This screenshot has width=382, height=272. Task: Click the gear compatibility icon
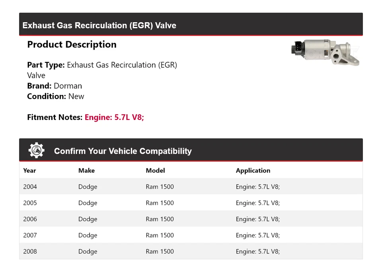37,150
